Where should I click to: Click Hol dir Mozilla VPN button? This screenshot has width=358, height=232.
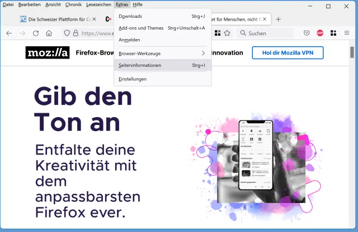[288, 53]
